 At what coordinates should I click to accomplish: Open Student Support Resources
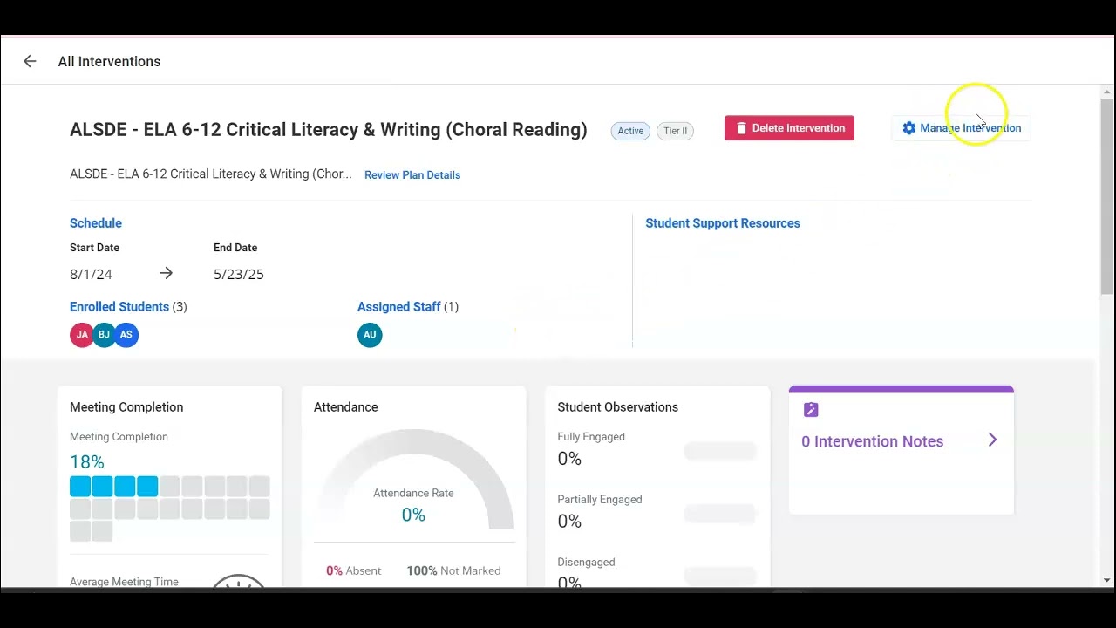pyautogui.click(x=723, y=223)
